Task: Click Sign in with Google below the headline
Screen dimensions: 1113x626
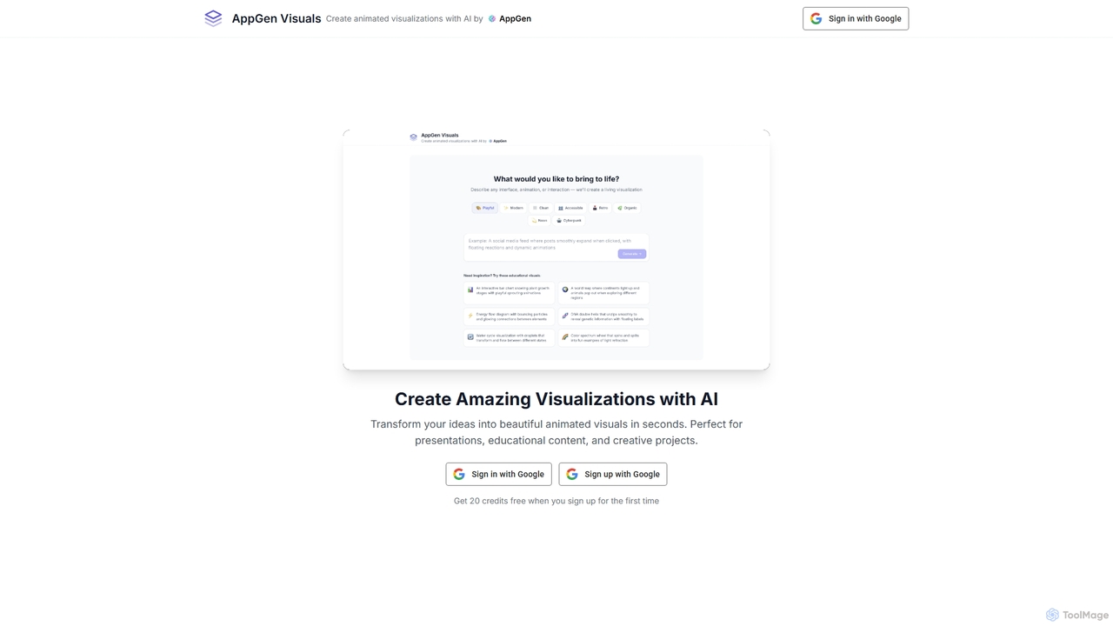Action: tap(498, 474)
